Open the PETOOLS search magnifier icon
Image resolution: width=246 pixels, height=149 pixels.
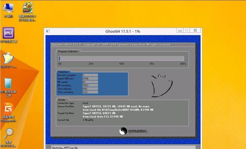[9, 138]
